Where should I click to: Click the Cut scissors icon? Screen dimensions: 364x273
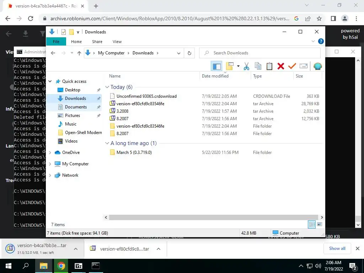[247, 66]
